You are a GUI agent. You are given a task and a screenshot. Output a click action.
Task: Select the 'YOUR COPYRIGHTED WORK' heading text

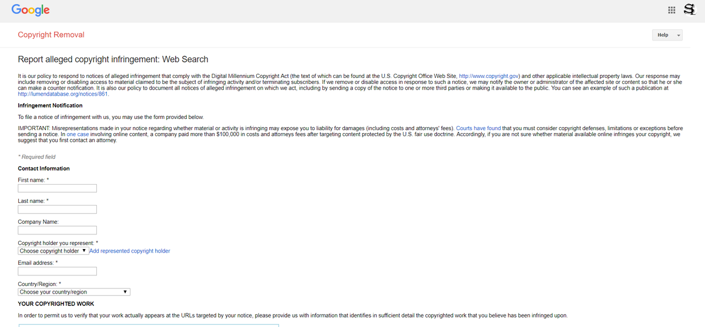[56, 304]
